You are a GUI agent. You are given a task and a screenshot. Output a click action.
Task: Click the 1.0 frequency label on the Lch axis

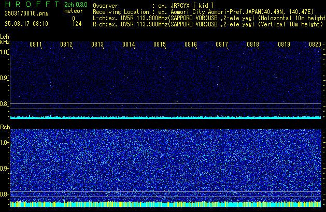[4, 52]
